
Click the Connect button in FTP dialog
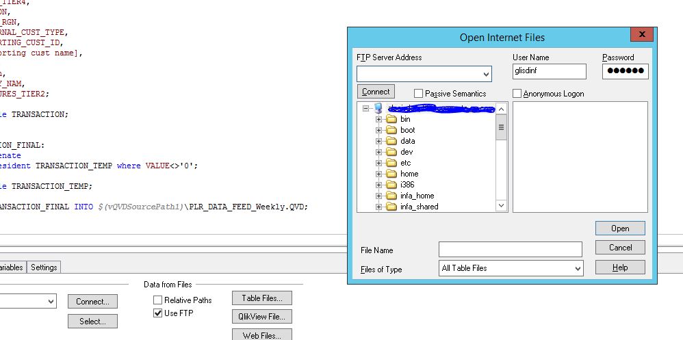click(x=376, y=92)
